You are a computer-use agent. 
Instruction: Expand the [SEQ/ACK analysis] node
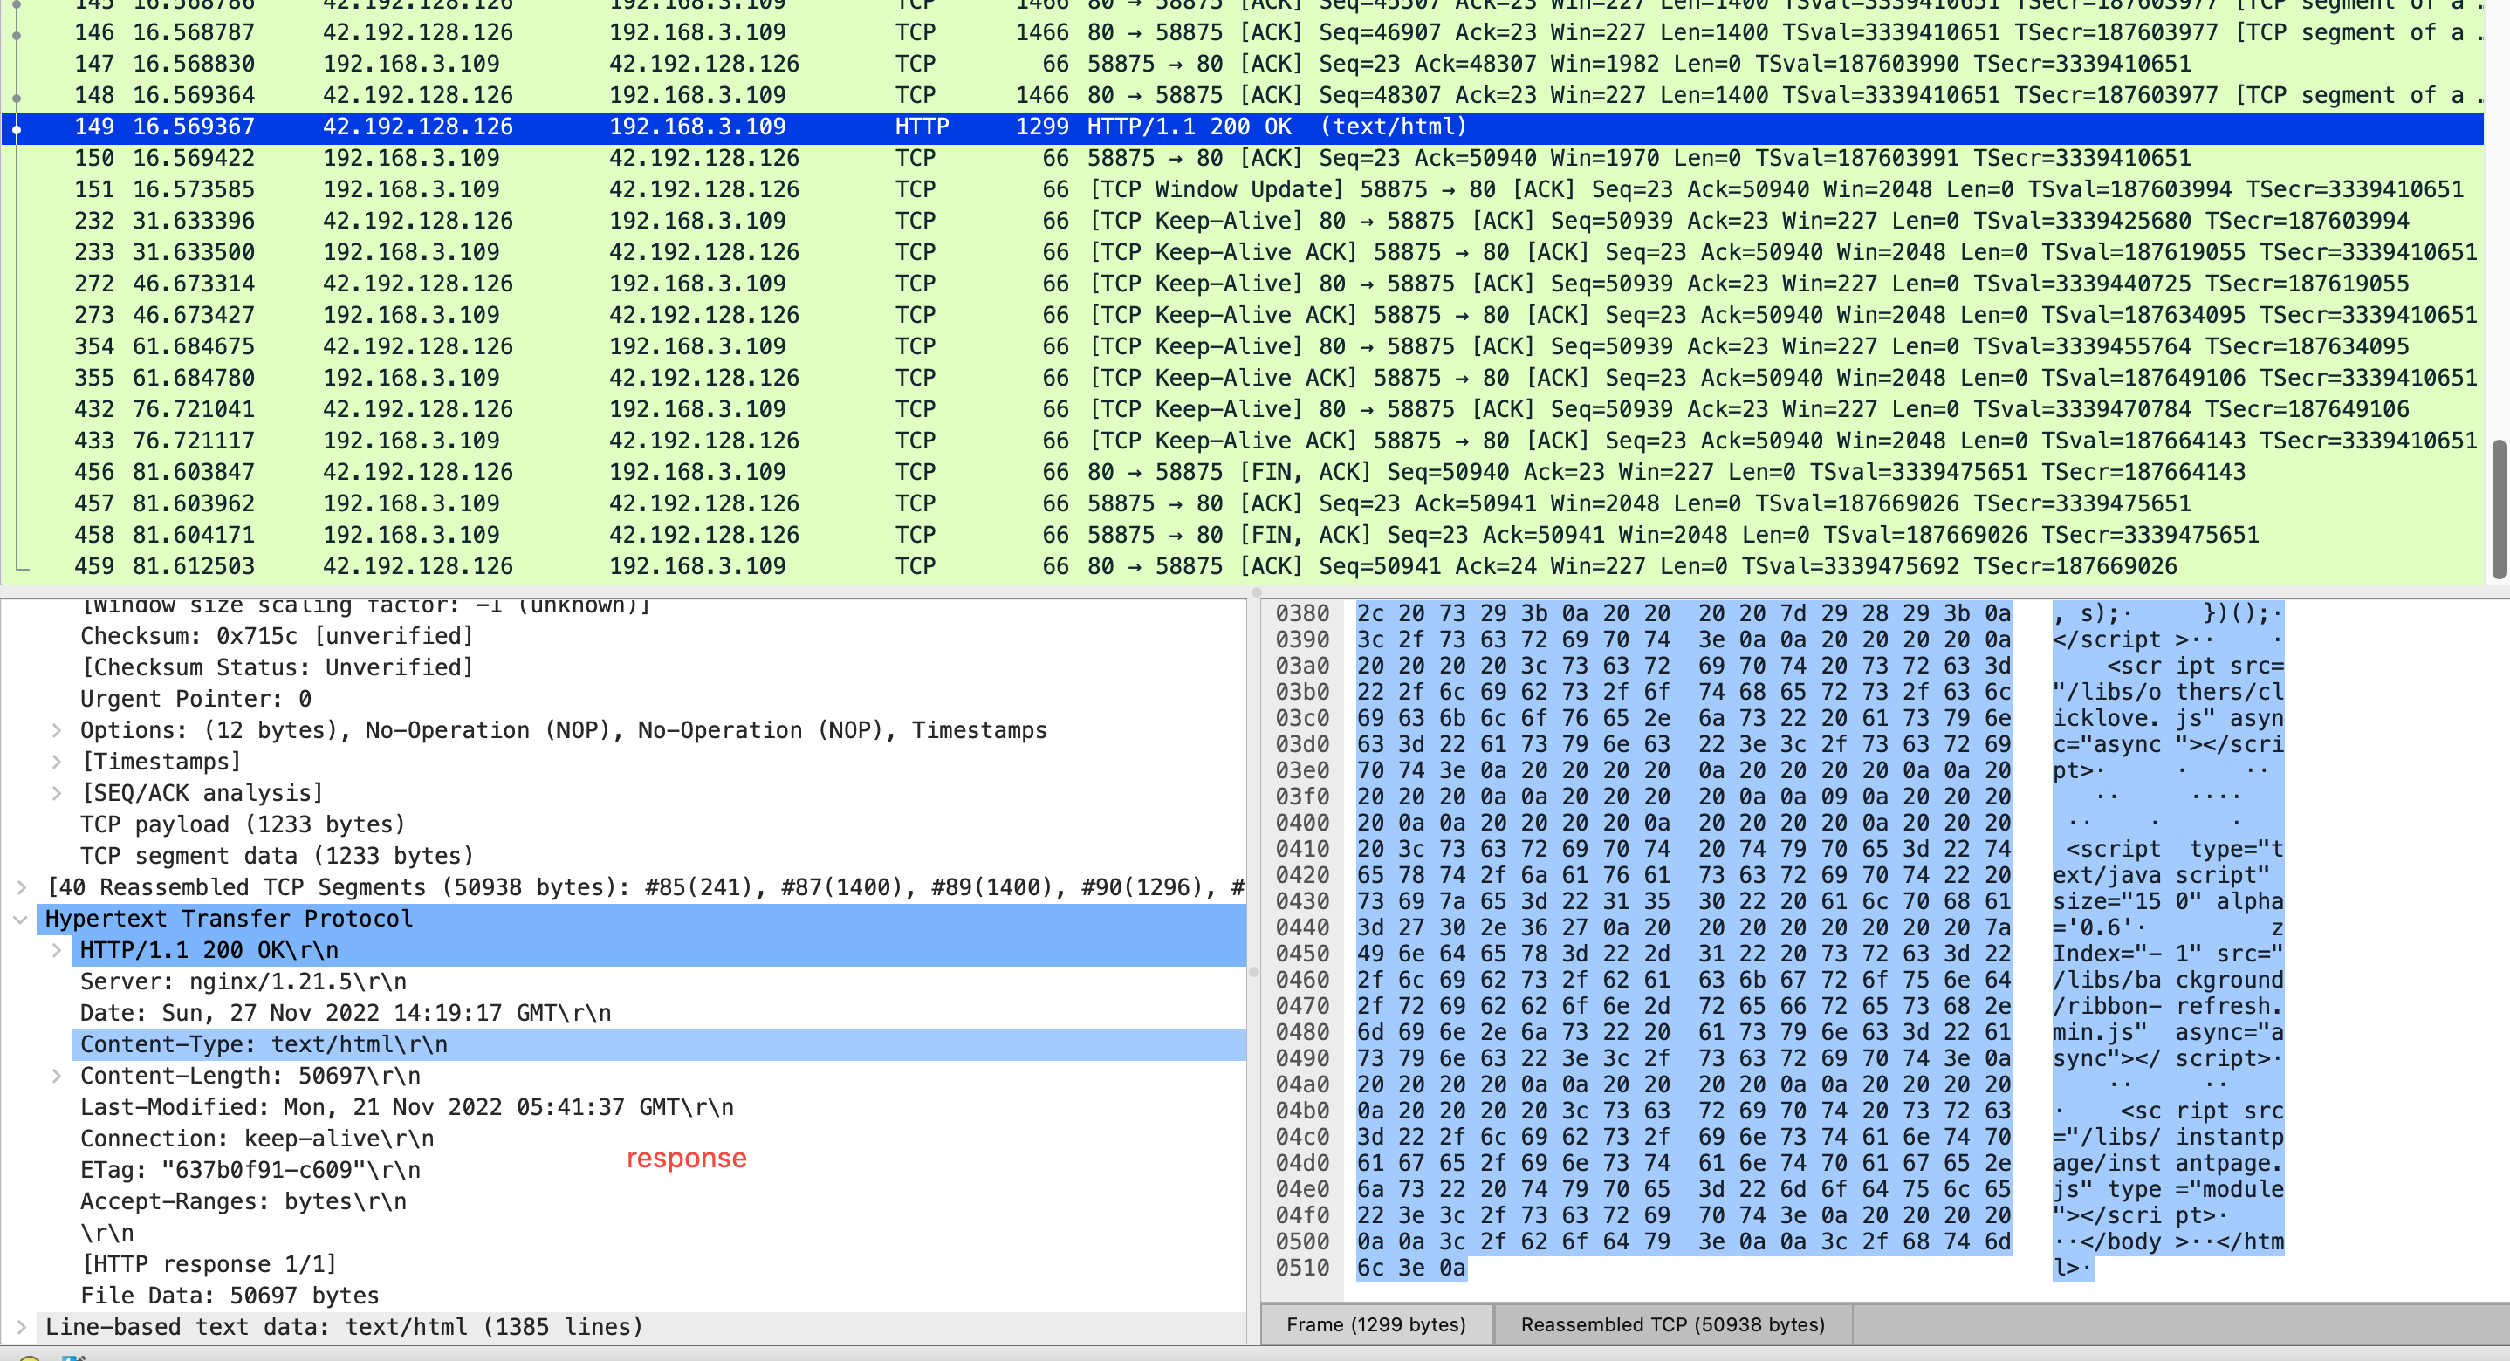coord(57,793)
